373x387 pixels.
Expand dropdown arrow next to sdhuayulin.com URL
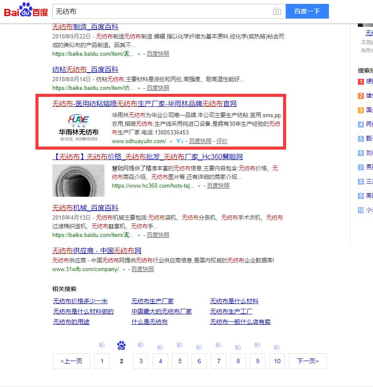coord(171,142)
